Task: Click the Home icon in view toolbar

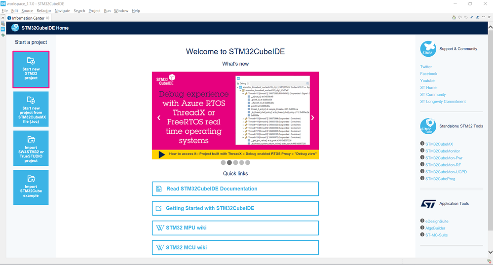Action: coord(454,18)
